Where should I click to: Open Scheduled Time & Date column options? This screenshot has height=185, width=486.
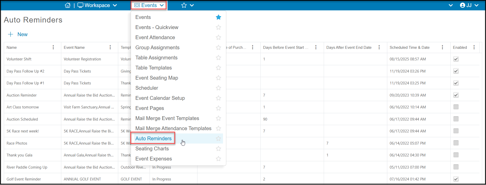pyautogui.click(x=442, y=47)
